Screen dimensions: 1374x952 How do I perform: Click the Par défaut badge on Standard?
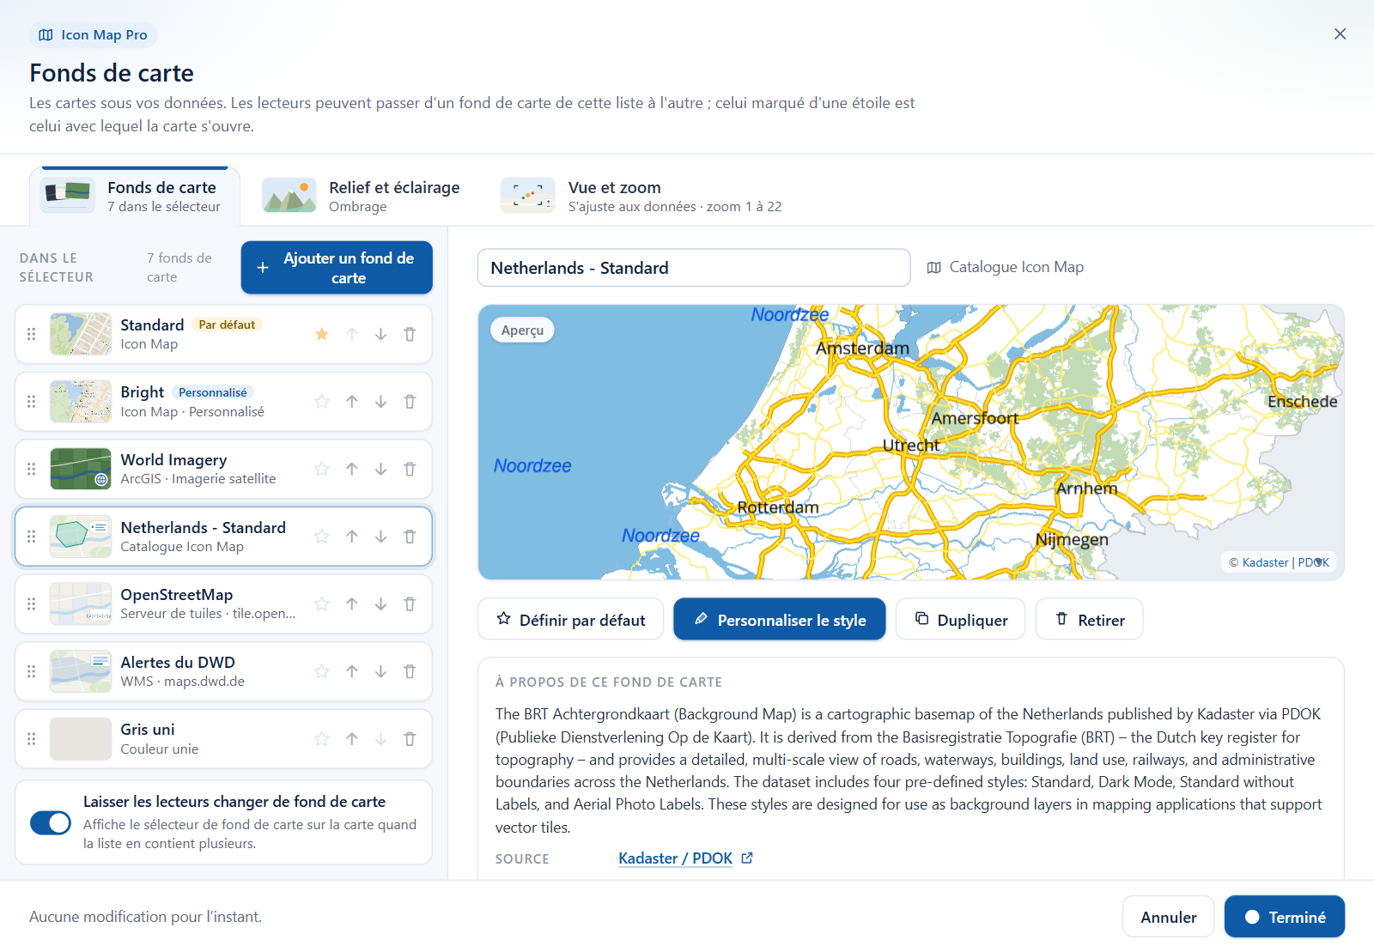click(x=227, y=324)
